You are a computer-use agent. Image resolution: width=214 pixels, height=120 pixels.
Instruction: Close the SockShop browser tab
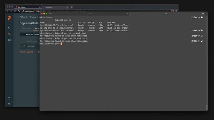point(67,7)
